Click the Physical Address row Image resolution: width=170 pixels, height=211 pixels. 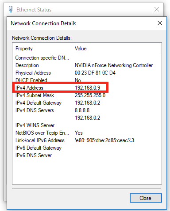point(87,73)
